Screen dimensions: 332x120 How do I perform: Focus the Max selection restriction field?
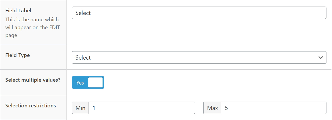(273, 108)
